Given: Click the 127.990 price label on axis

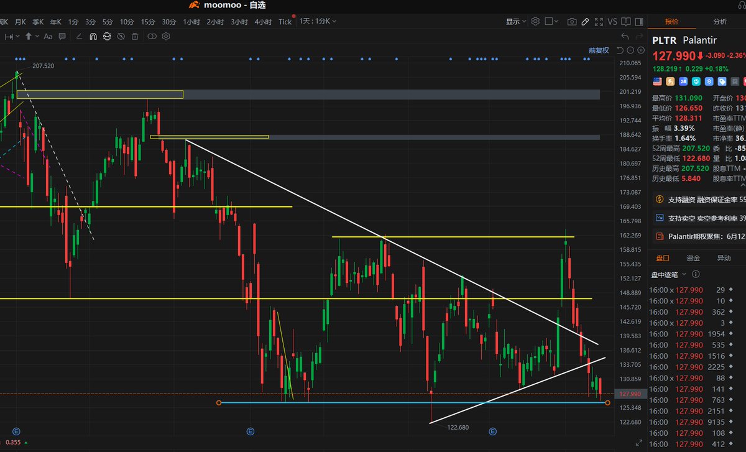Looking at the screenshot, I should coord(630,394).
